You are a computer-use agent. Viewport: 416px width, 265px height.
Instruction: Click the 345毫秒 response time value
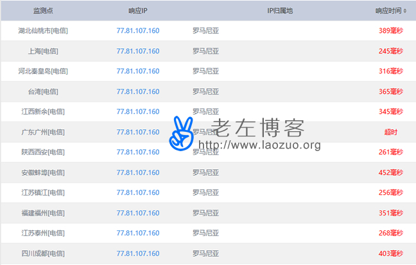(x=391, y=111)
